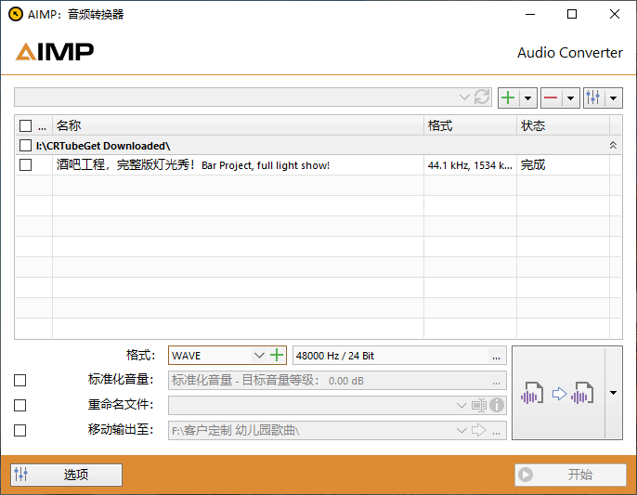Open the preset settings dropdown arrow
Screen dimensions: 637x495
[x=614, y=98]
